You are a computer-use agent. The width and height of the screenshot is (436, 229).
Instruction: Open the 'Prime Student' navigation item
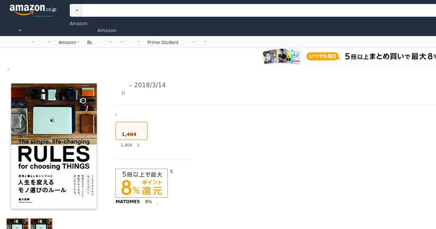pos(163,43)
